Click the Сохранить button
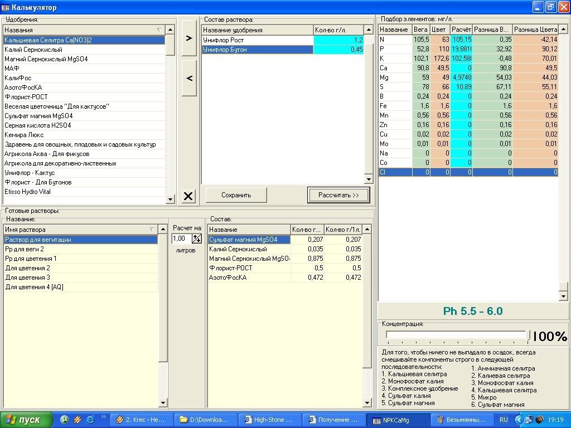The image size is (571, 428). (236, 195)
